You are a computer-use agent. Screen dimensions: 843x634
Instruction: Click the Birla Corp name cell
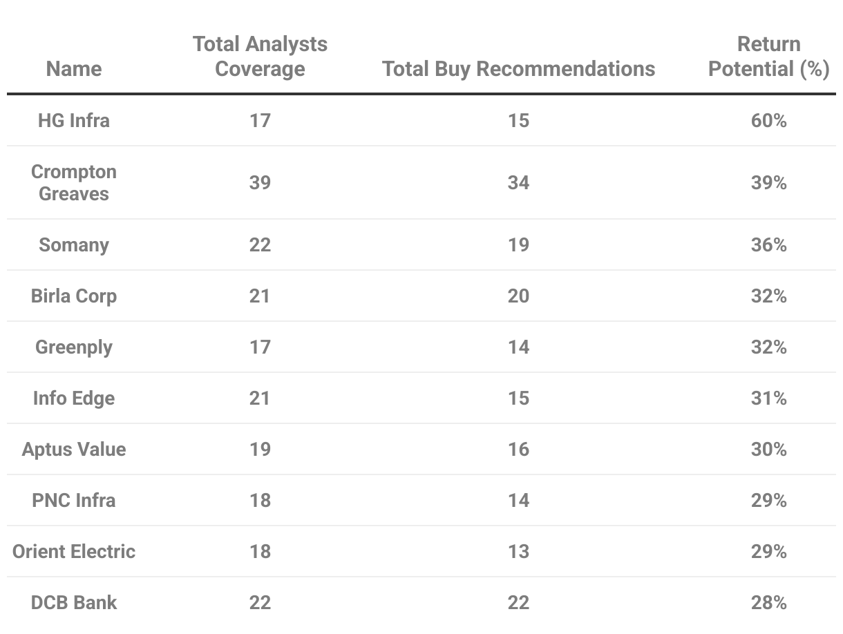(x=74, y=296)
